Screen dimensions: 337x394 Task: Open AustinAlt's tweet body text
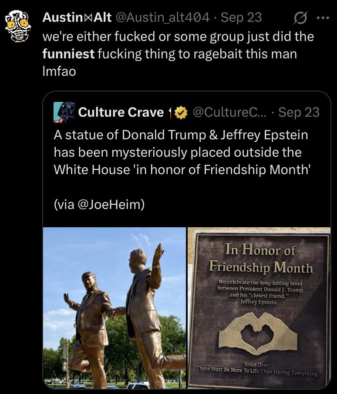tap(178, 54)
